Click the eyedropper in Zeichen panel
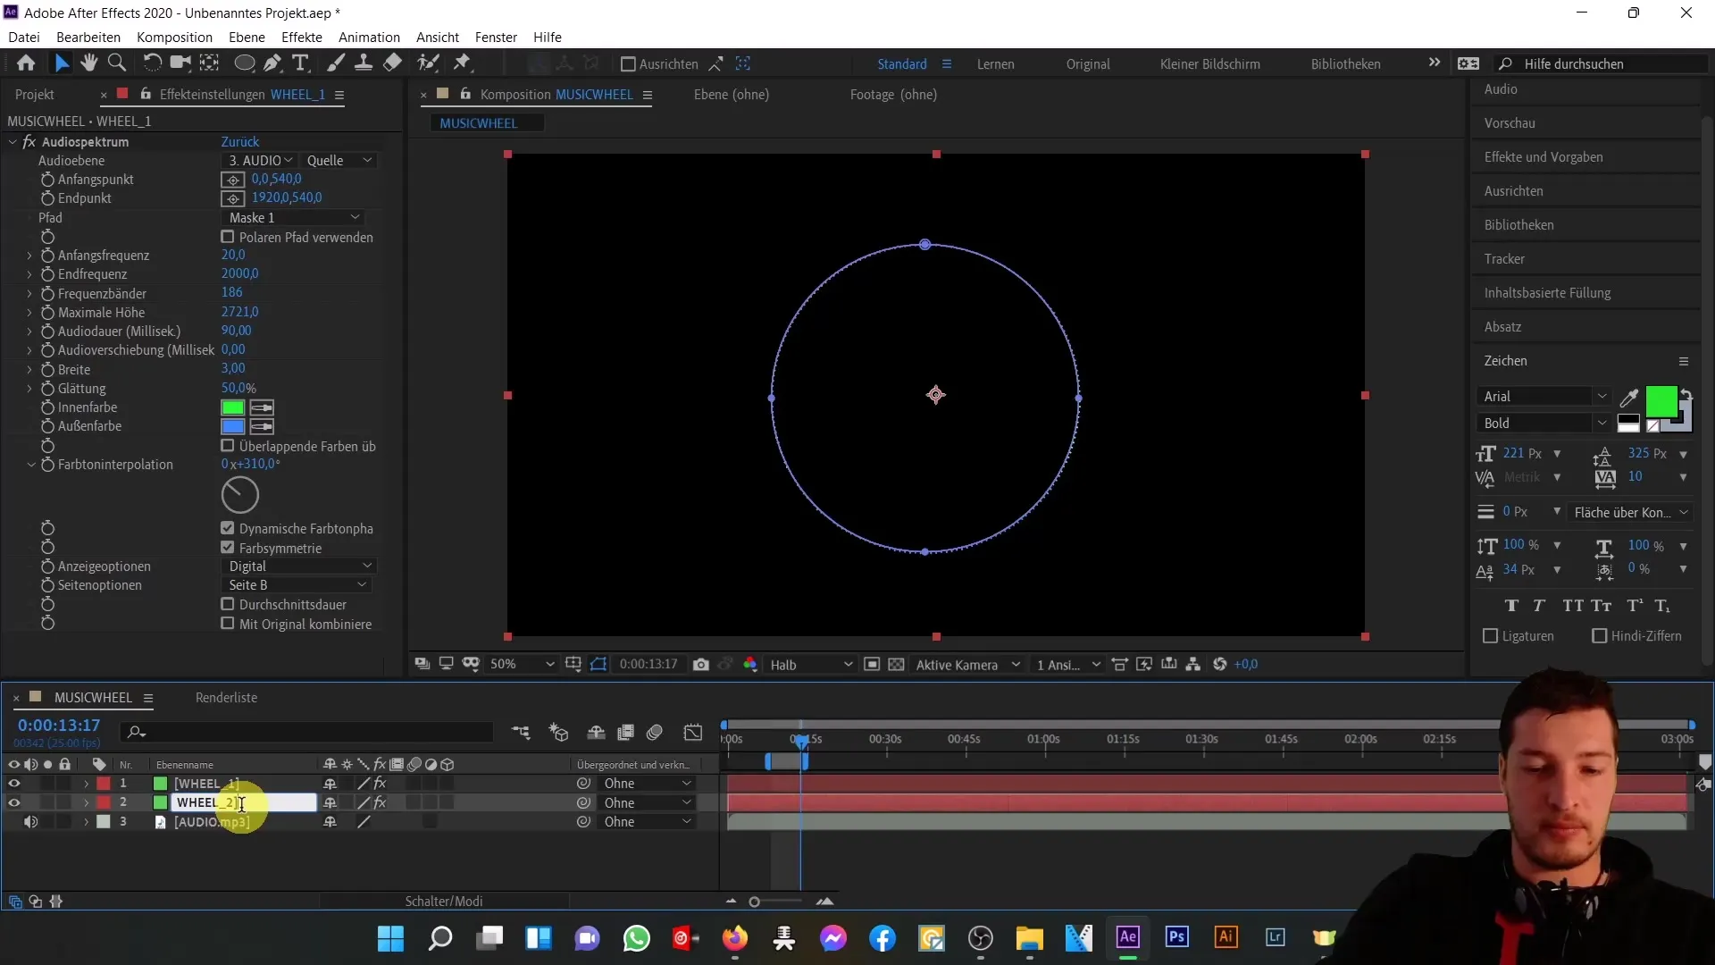The width and height of the screenshot is (1715, 965). pyautogui.click(x=1629, y=398)
